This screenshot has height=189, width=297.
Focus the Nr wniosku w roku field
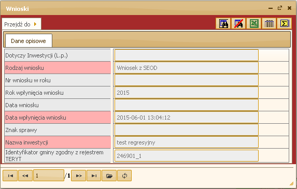[x=187, y=80]
